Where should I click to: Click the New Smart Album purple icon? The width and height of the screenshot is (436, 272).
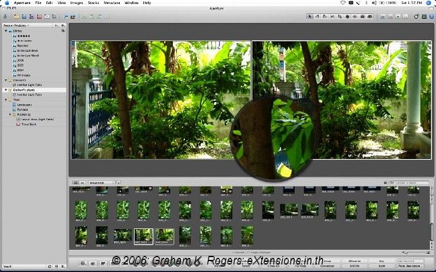(32, 17)
